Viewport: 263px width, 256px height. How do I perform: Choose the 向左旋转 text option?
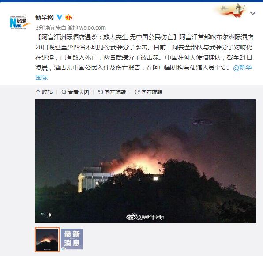(x=115, y=92)
